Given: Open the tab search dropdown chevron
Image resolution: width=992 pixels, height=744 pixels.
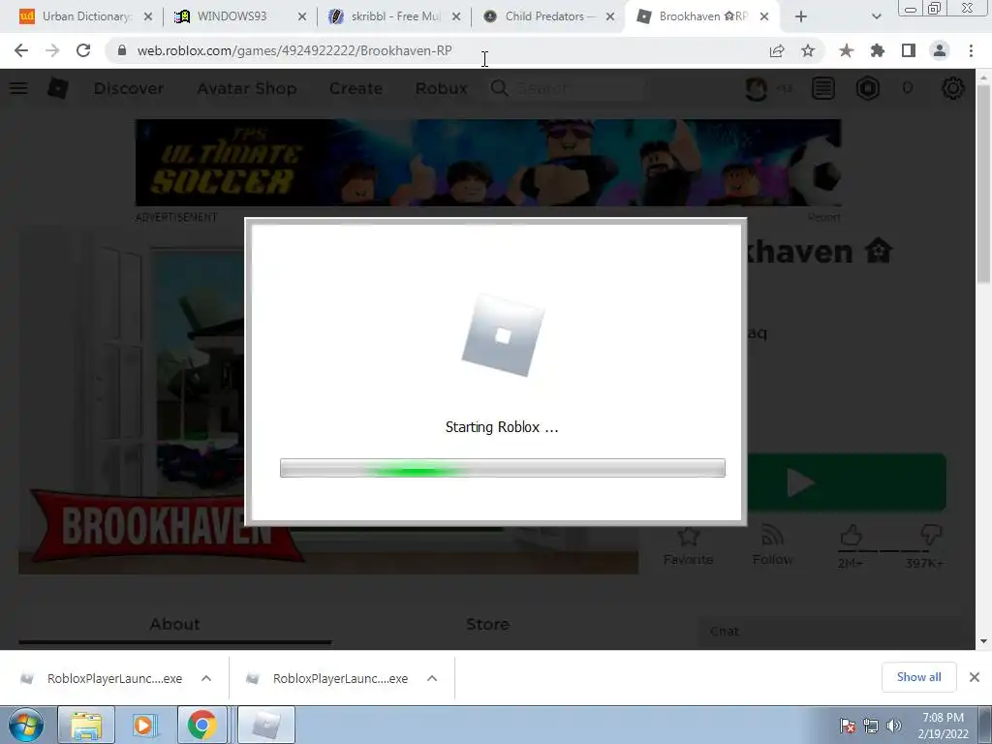Looking at the screenshot, I should point(876,16).
